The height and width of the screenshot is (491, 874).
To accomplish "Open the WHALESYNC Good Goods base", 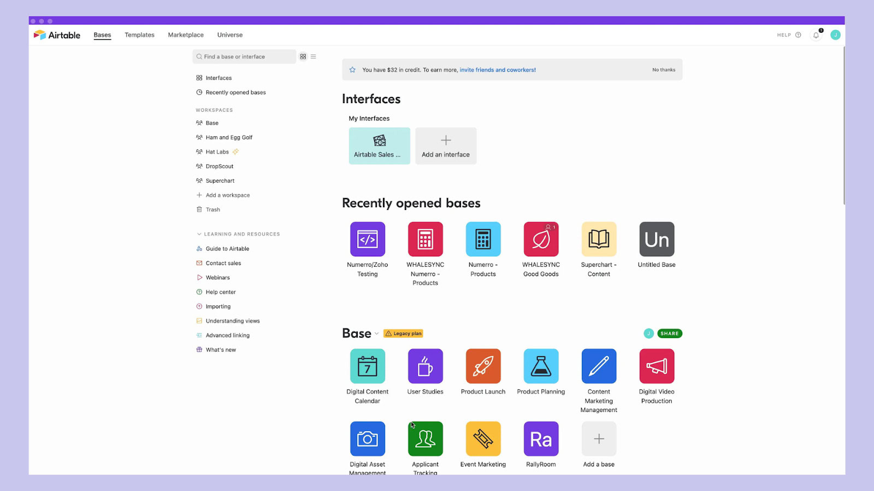I will (541, 239).
